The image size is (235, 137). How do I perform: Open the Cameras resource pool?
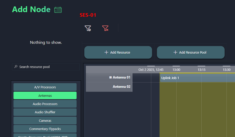(x=45, y=121)
